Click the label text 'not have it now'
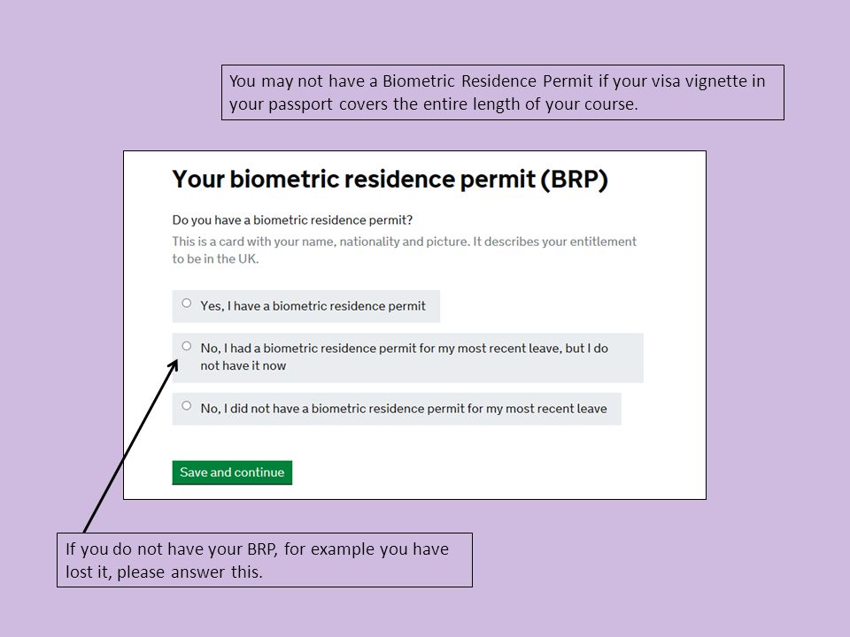 [x=243, y=365]
